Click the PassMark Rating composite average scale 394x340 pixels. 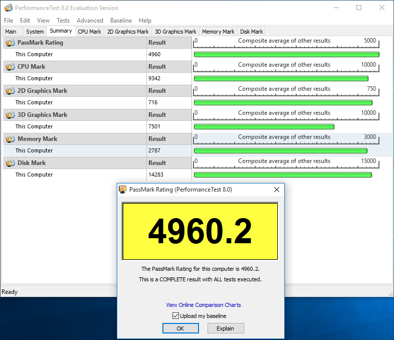286,43
